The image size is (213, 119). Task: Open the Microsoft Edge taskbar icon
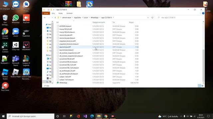[92, 116]
